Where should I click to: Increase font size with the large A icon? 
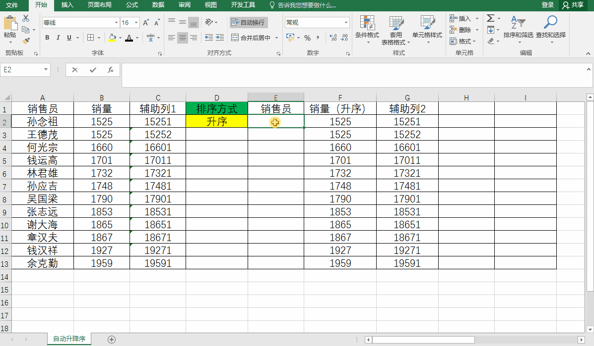[x=146, y=23]
